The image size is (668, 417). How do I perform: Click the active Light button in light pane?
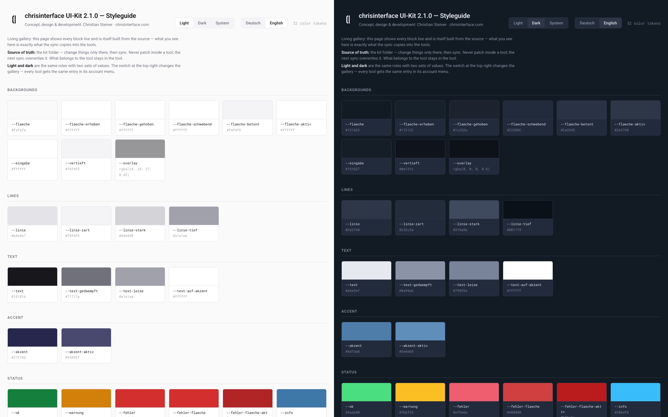pyautogui.click(x=184, y=23)
